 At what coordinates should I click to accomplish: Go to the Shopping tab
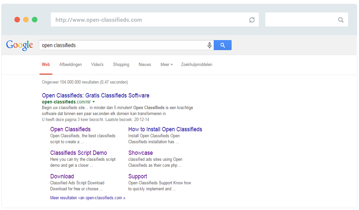tap(121, 65)
